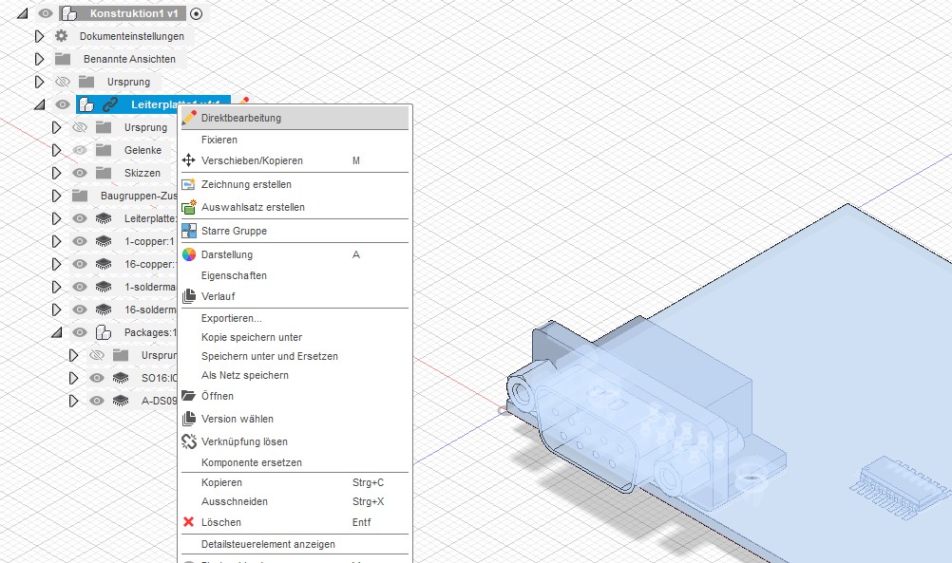The height and width of the screenshot is (563, 952).
Task: Click the Öffnen folder icon
Action: tap(189, 396)
